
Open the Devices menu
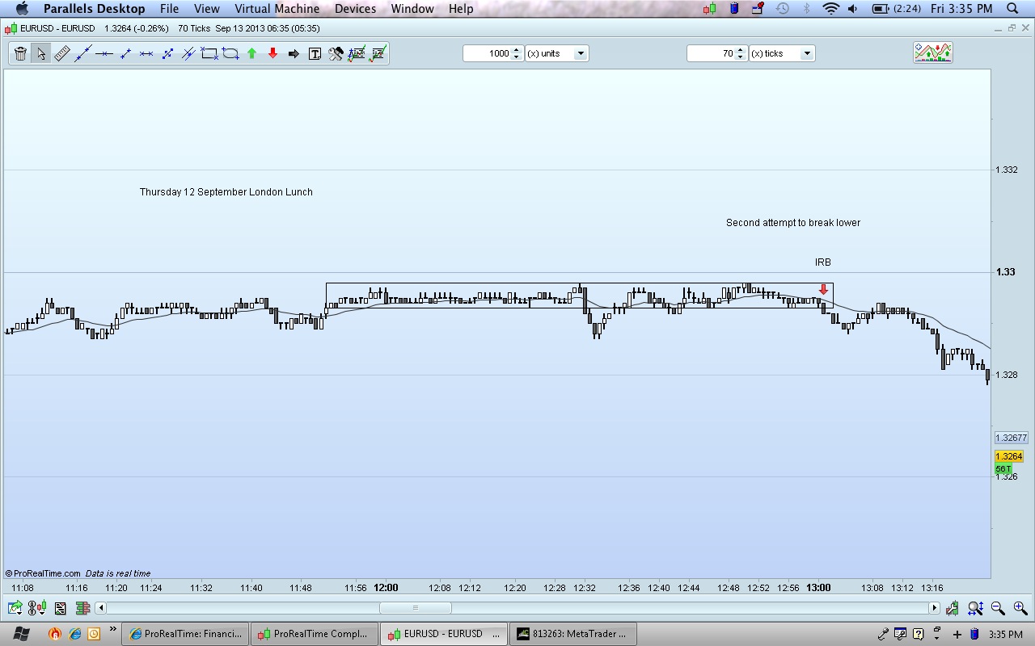pos(355,9)
